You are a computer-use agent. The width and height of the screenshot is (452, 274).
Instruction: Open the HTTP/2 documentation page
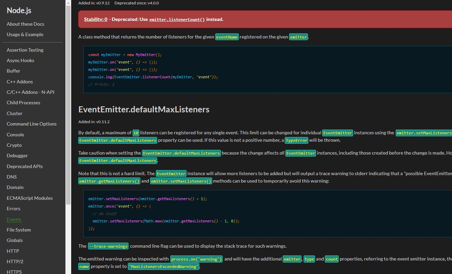(x=16, y=262)
